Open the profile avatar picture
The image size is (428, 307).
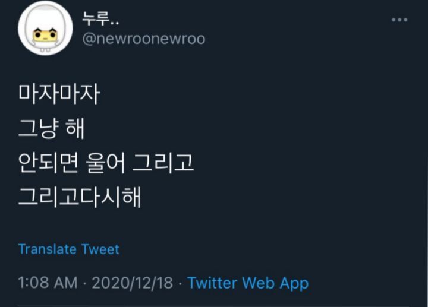(x=45, y=28)
